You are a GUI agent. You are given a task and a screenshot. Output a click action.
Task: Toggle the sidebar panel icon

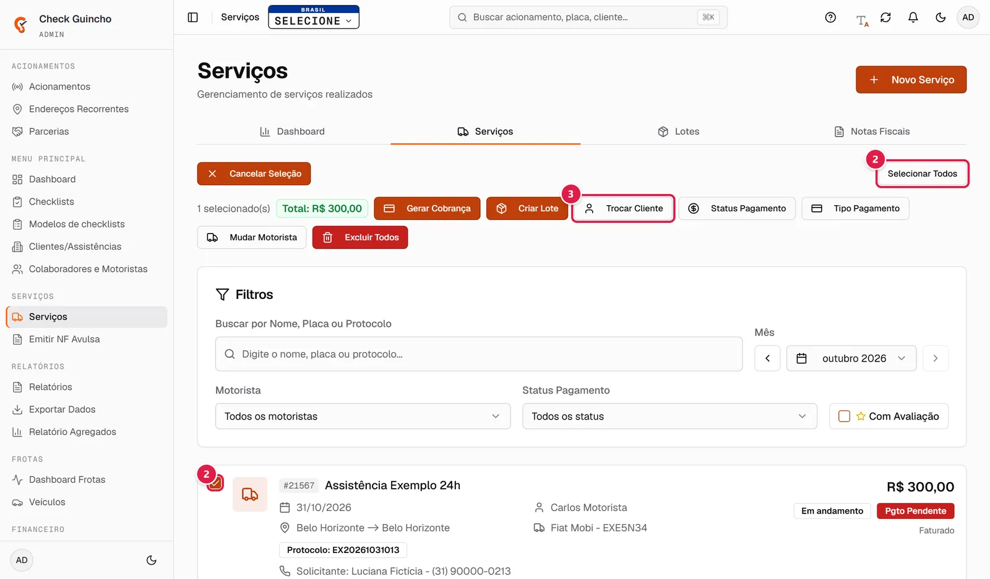tap(192, 17)
